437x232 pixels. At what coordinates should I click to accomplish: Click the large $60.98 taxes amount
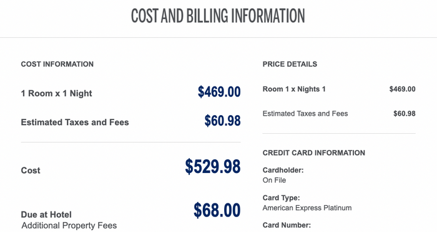[222, 121]
